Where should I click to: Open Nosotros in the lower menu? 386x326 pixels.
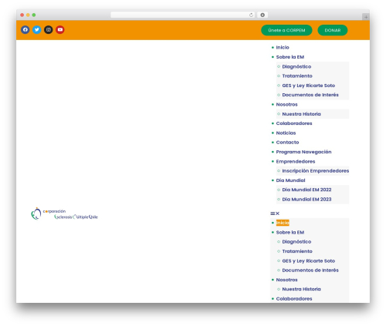(x=286, y=280)
